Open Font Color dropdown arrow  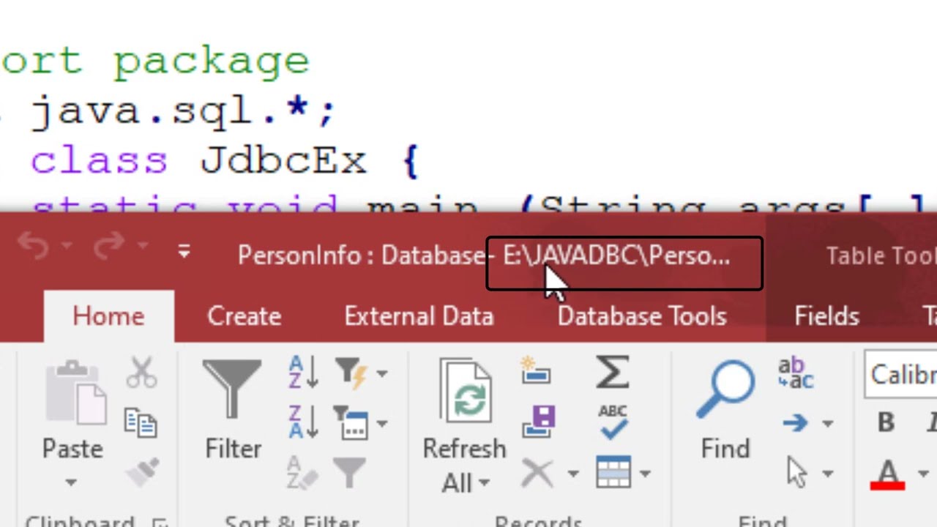(922, 474)
